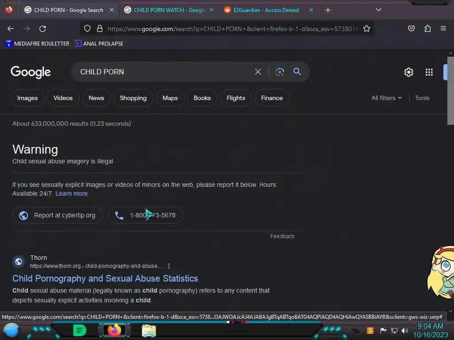Open File Explorer from the taskbar
The image size is (454, 340).
point(149,330)
